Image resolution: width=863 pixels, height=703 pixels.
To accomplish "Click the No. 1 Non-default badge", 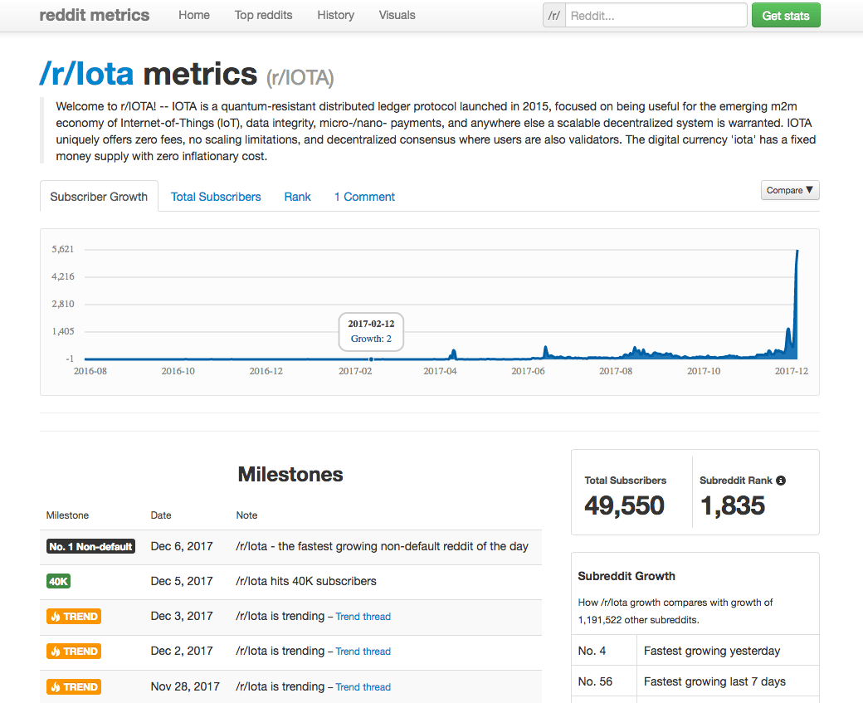I will tap(90, 546).
